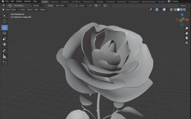Viewport: 191px width, 119px height.
Task: Choose the Move tool
Action: tap(5, 28)
